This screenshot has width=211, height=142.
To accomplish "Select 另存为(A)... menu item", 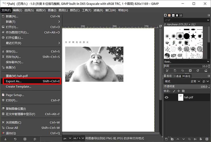I will click(x=31, y=57).
